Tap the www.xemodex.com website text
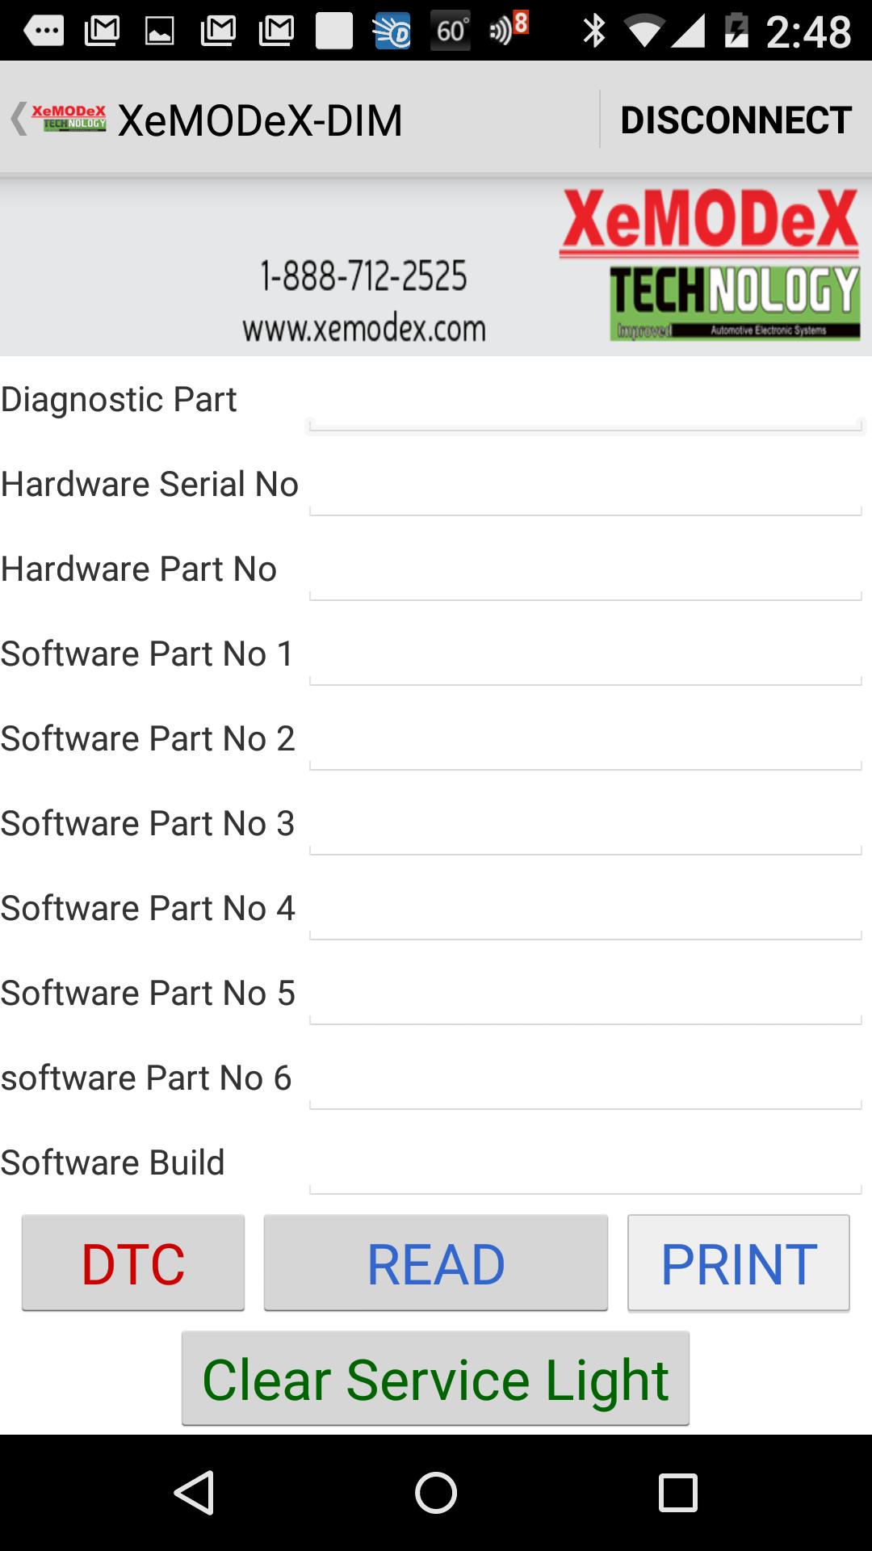Viewport: 872px width, 1551px height. click(x=365, y=328)
